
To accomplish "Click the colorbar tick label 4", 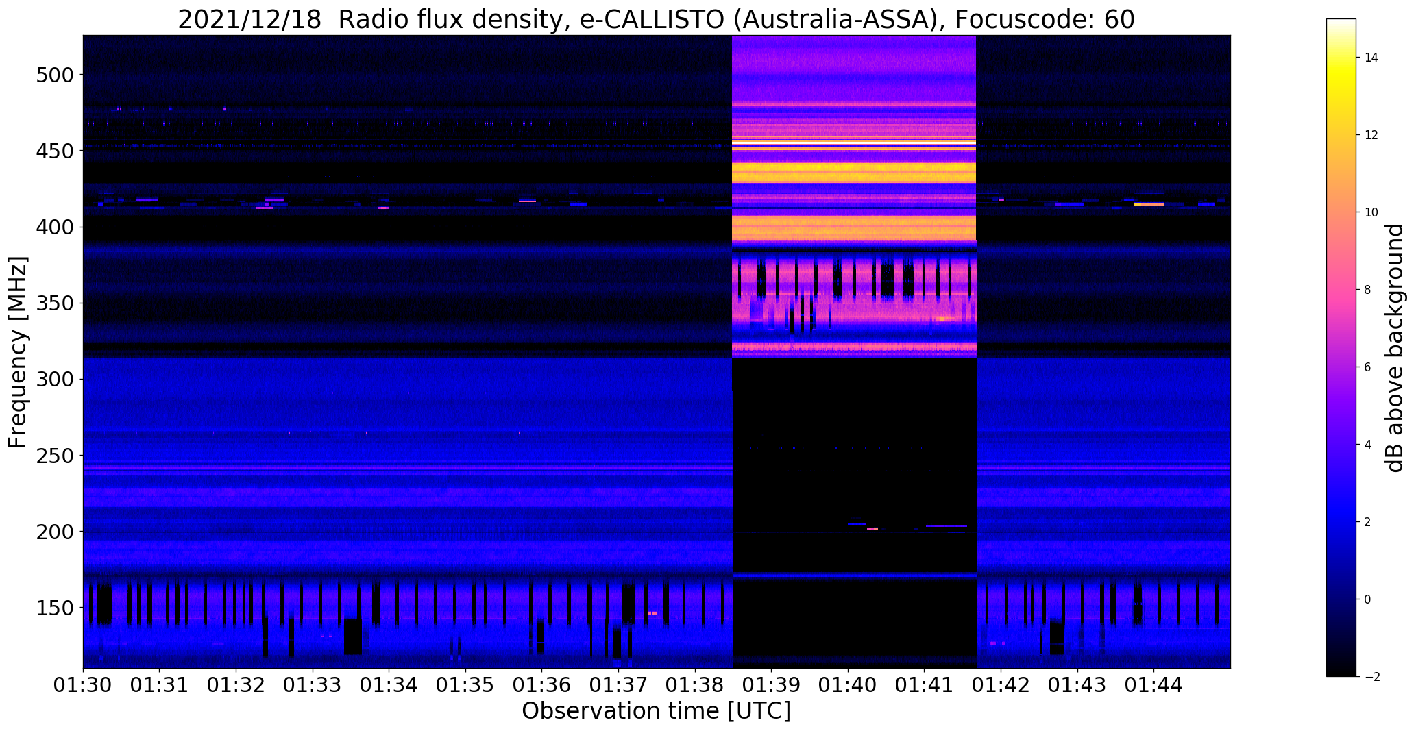I will pyautogui.click(x=1368, y=445).
